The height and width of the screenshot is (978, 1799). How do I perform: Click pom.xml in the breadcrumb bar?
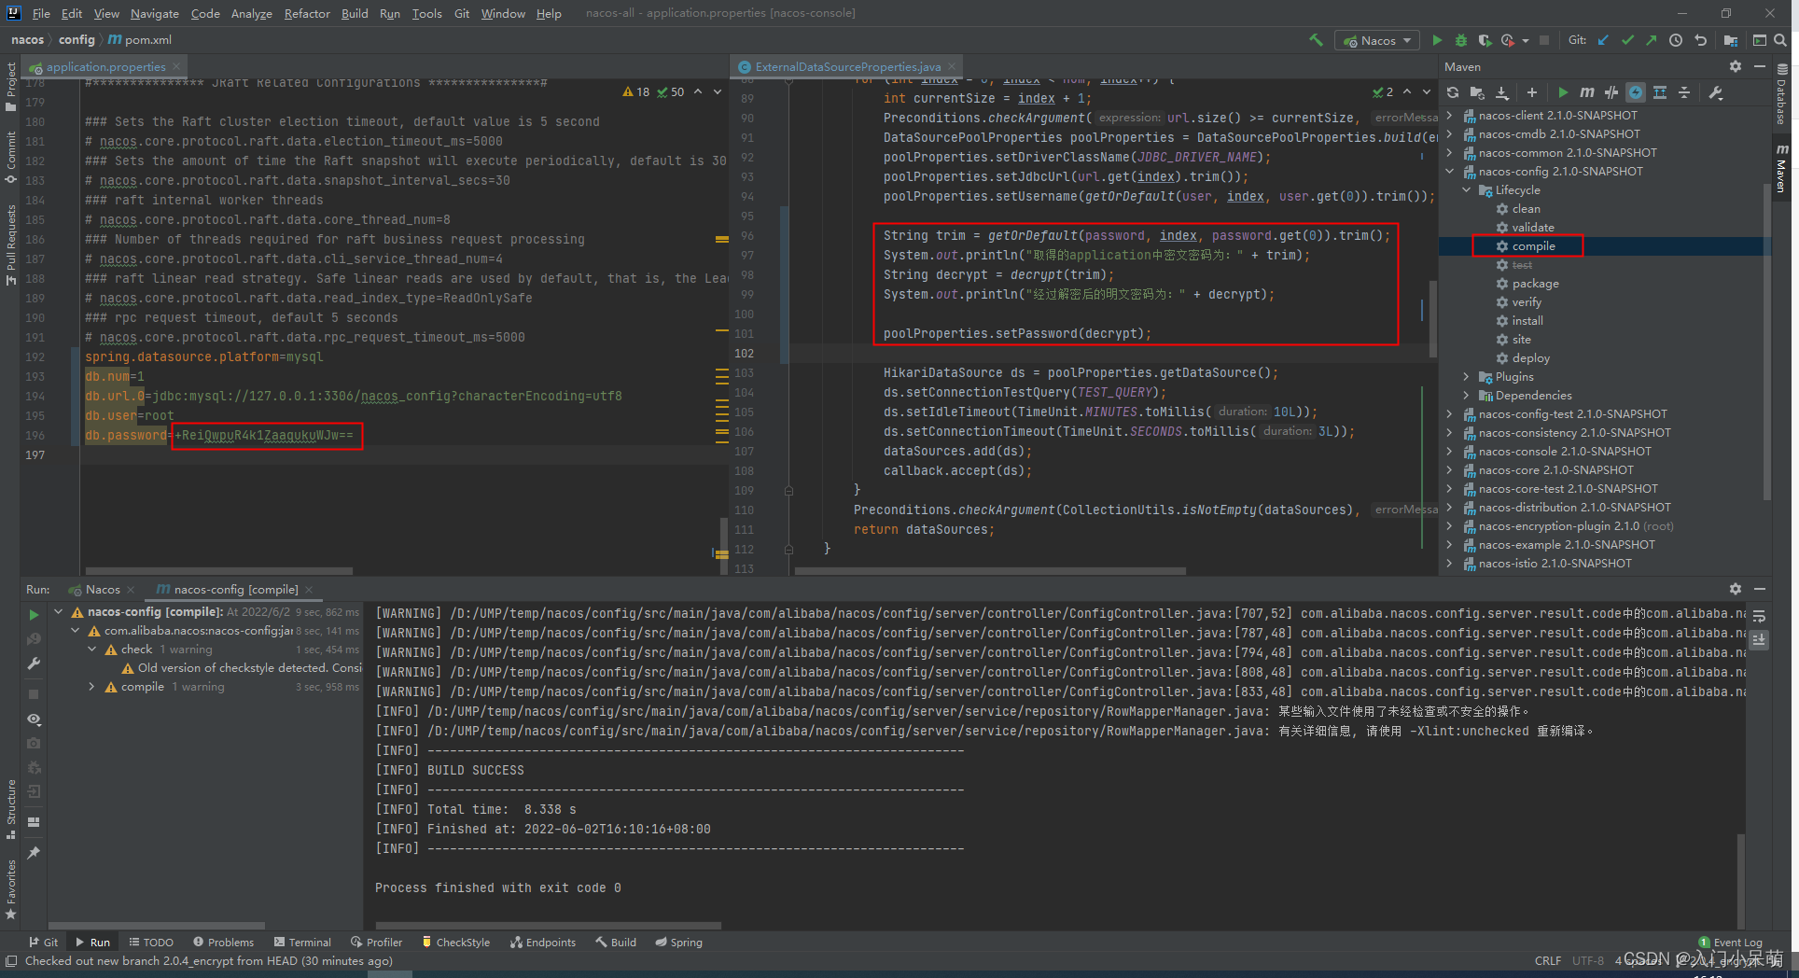tap(141, 40)
